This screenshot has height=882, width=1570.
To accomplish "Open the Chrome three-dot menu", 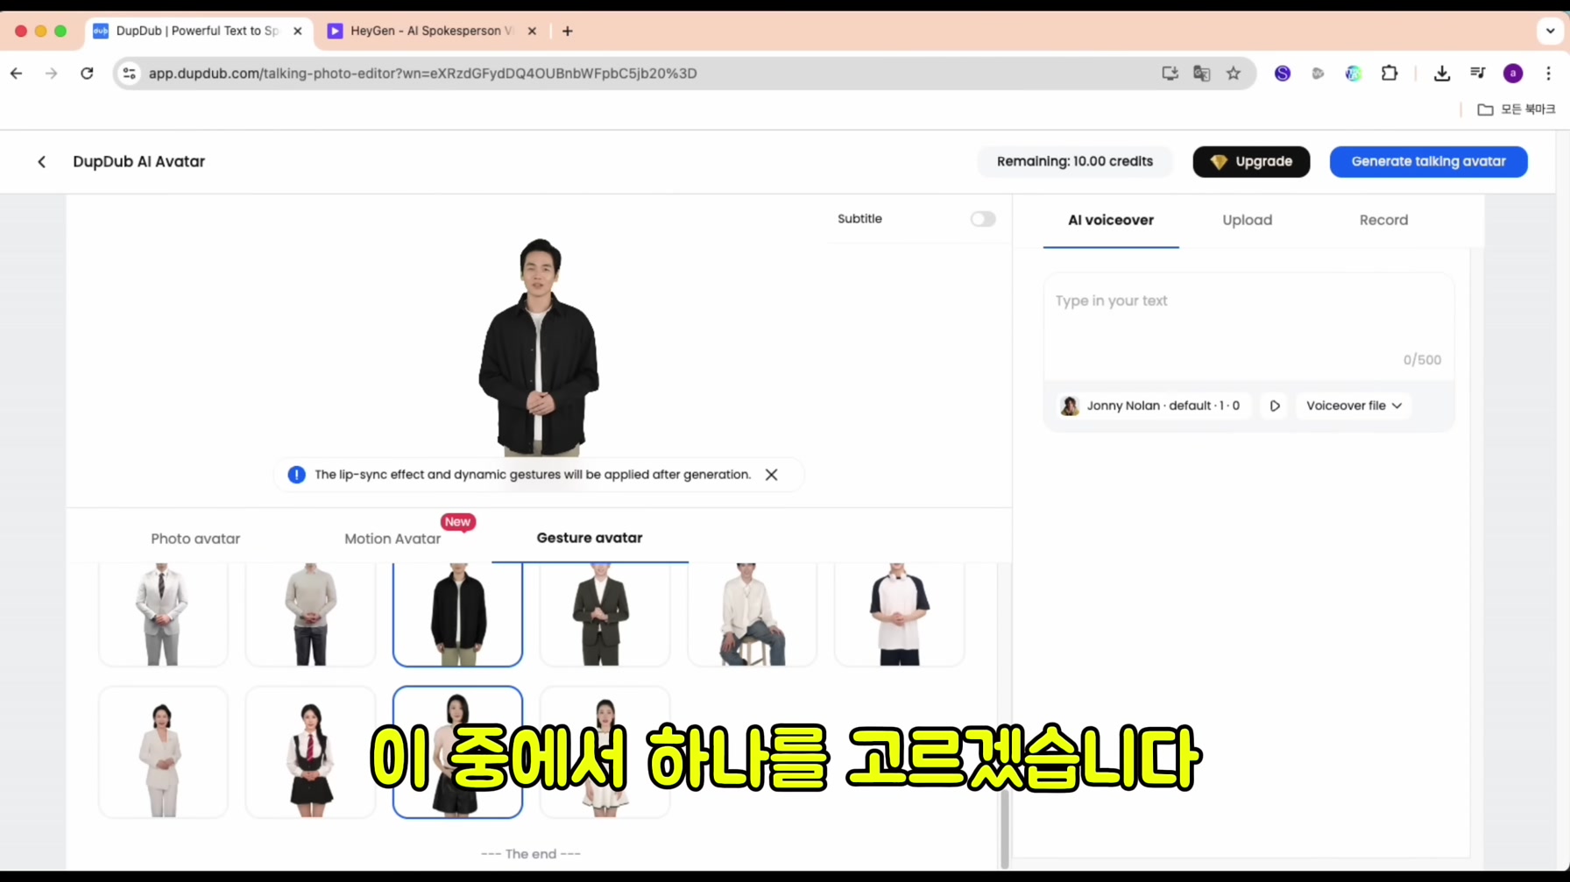I will [1548, 74].
